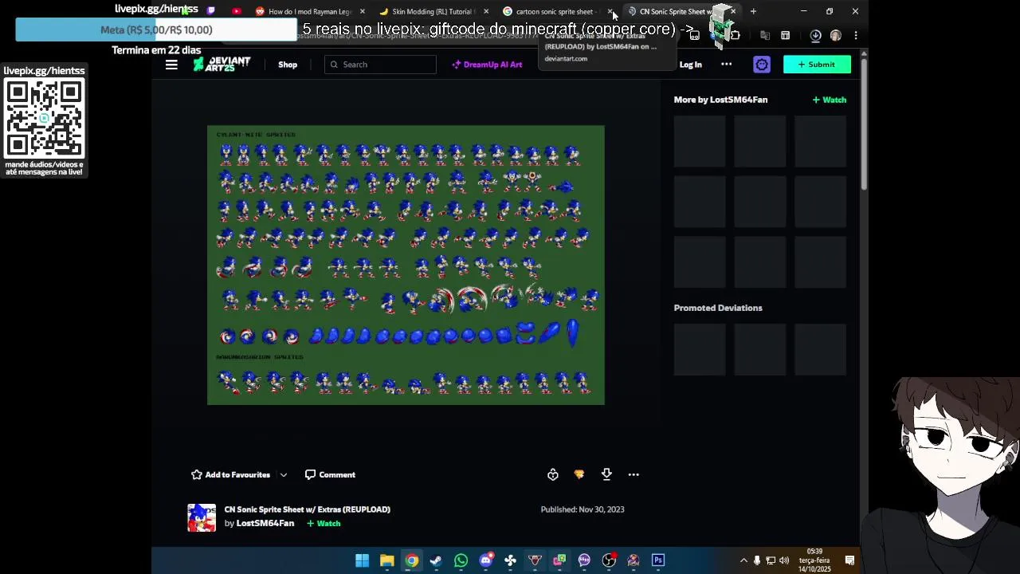Open the Windows notification center
The image size is (1020, 574).
click(x=849, y=560)
